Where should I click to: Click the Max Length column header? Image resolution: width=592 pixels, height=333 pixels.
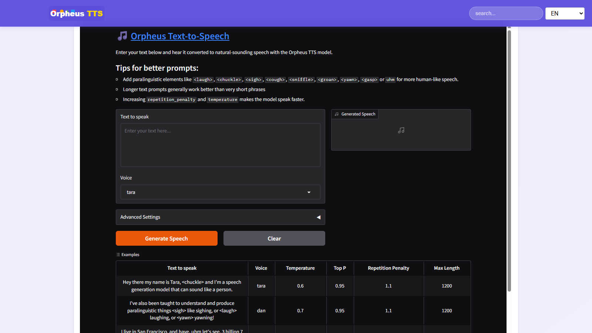[447, 268]
